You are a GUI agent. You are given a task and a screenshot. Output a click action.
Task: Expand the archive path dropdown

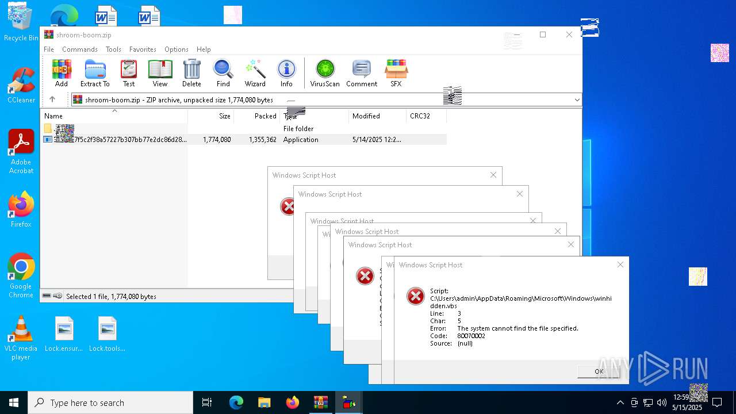(x=577, y=99)
